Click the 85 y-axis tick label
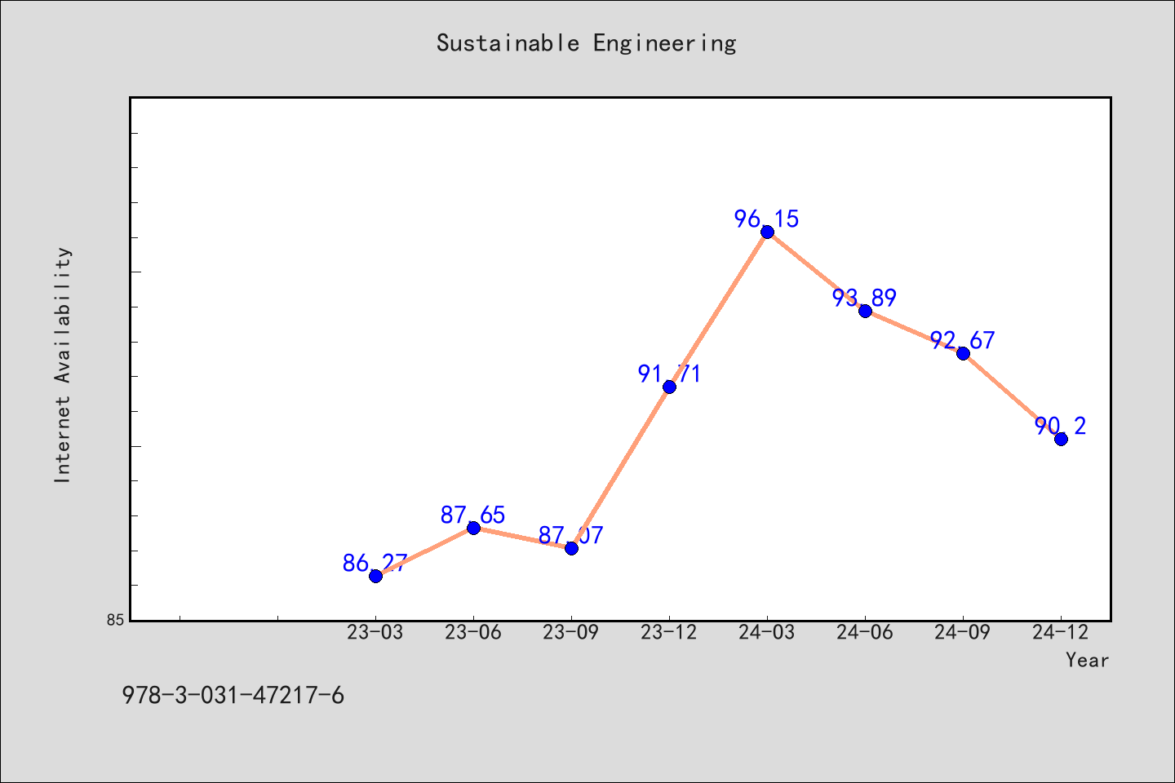 pos(116,620)
